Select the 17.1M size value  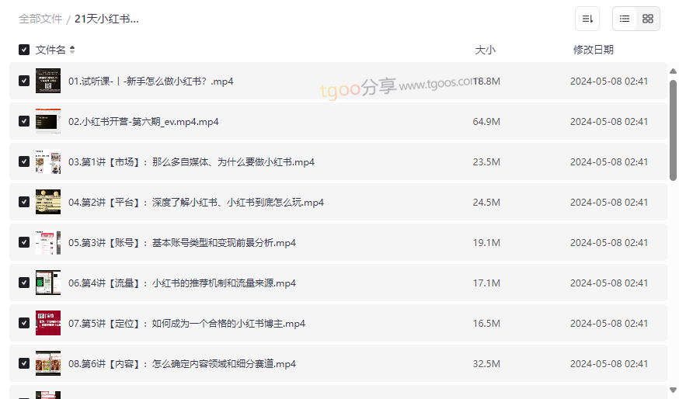(x=486, y=283)
